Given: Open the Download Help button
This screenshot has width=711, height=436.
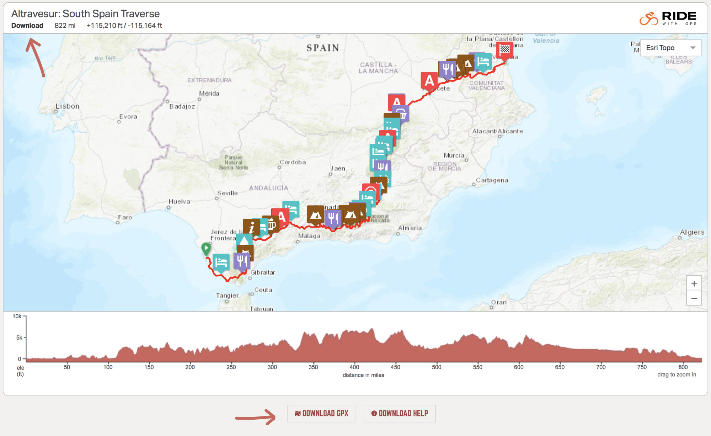Looking at the screenshot, I should (x=400, y=413).
